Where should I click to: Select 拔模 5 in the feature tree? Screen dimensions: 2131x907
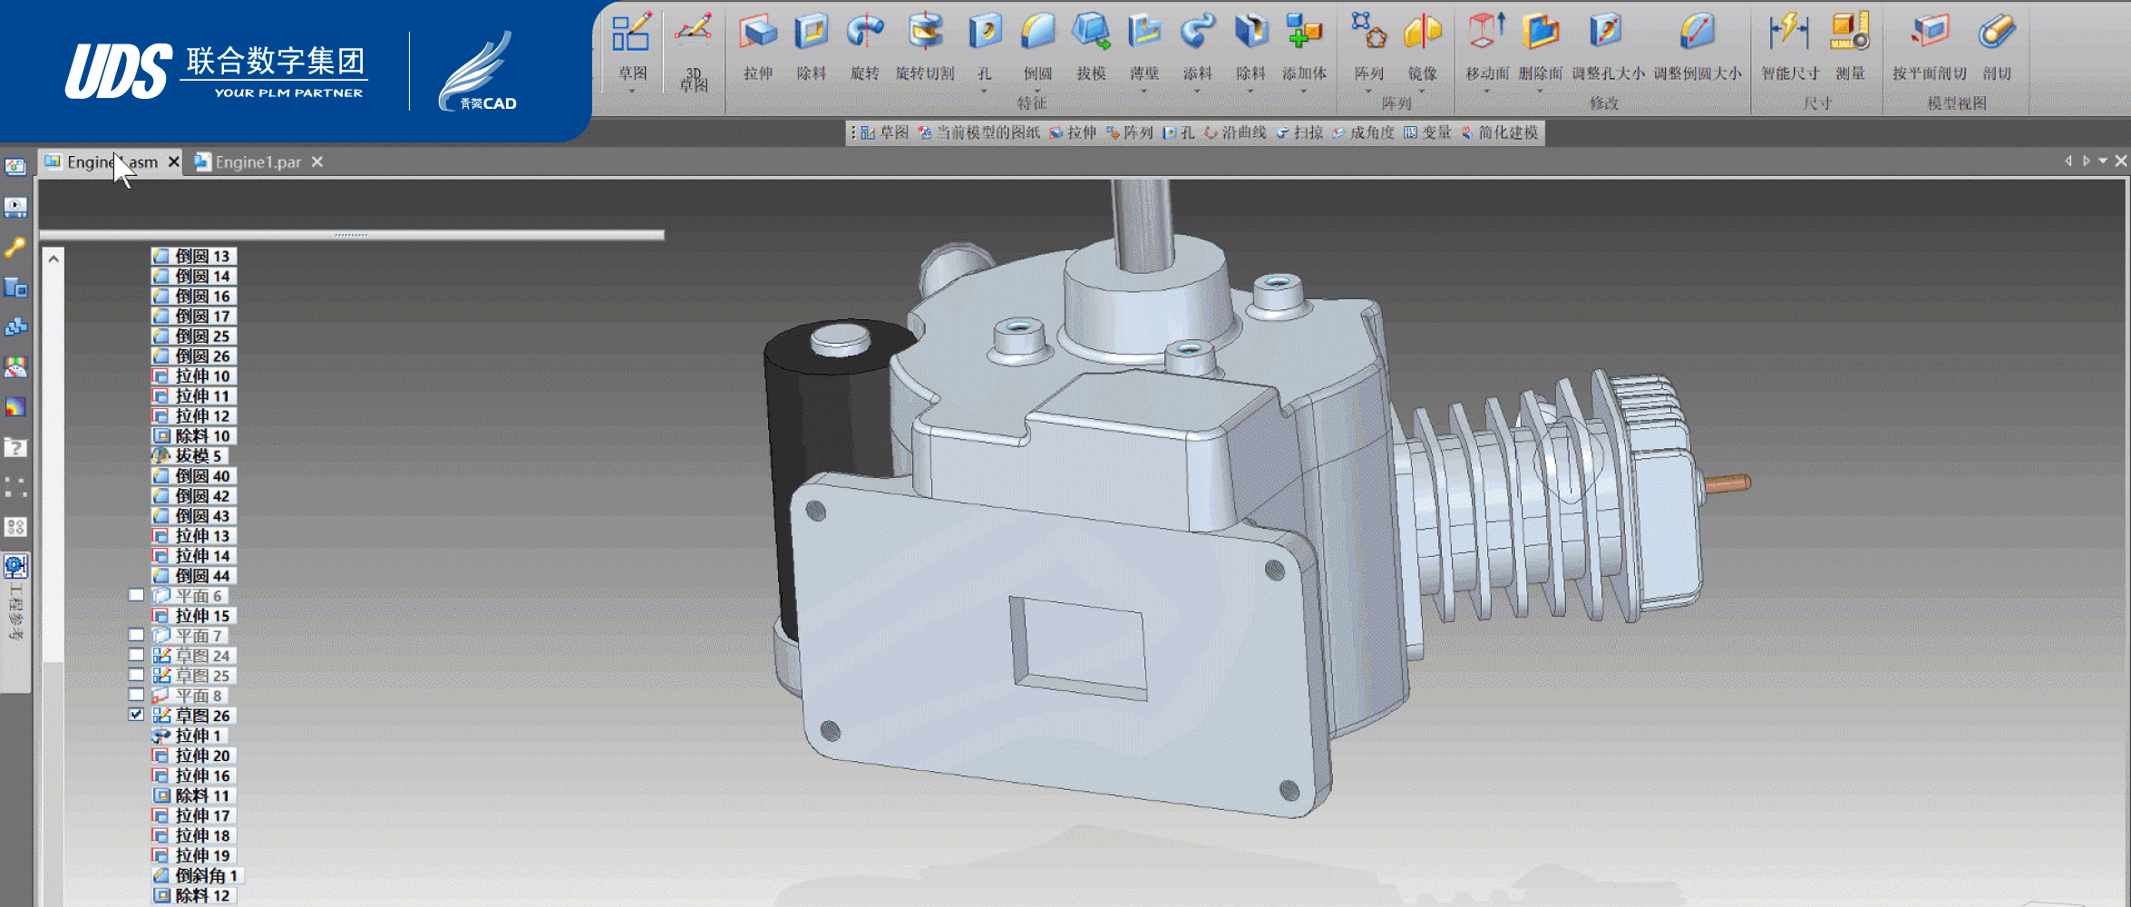click(198, 456)
